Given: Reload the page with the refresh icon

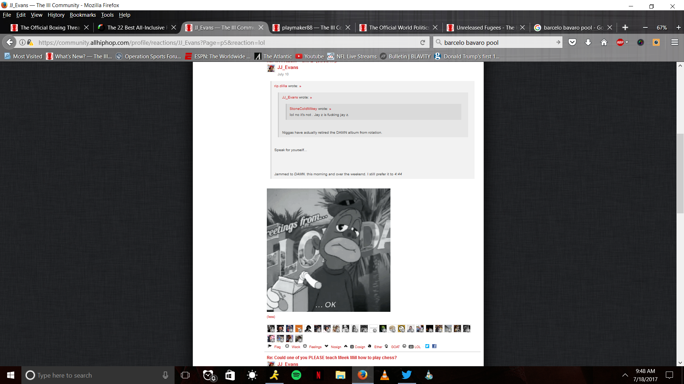Looking at the screenshot, I should [x=423, y=42].
